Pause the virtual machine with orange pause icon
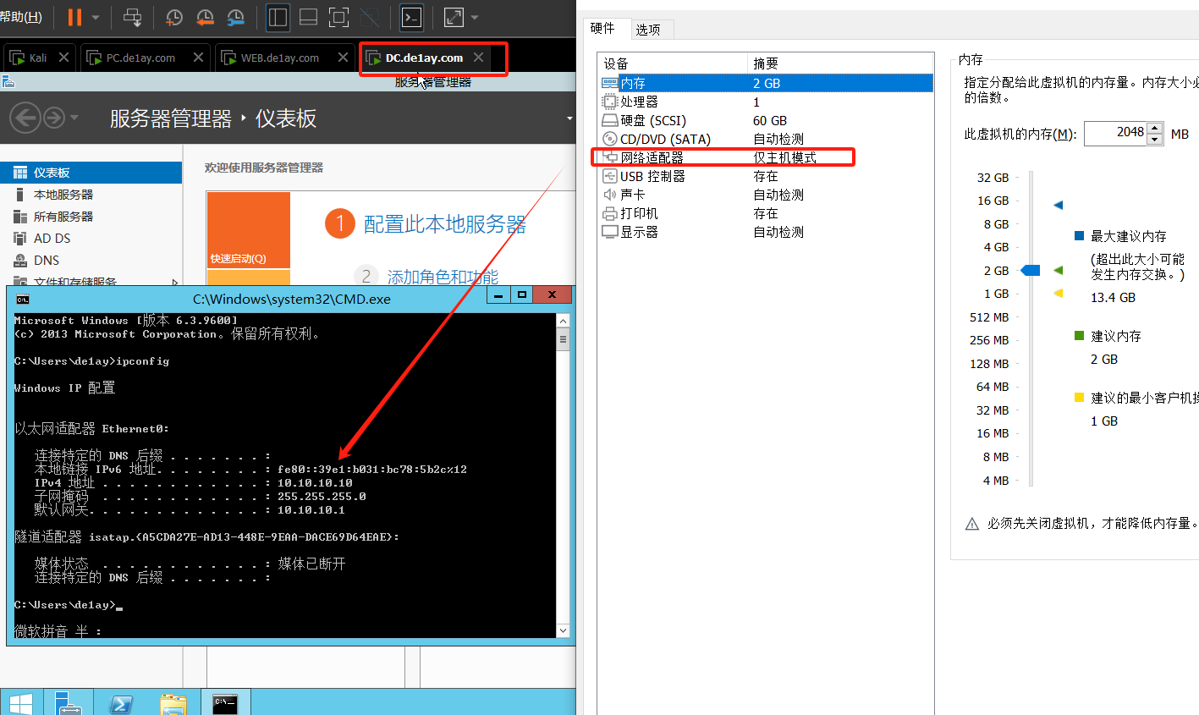Image resolution: width=1199 pixels, height=715 pixels. click(x=74, y=17)
